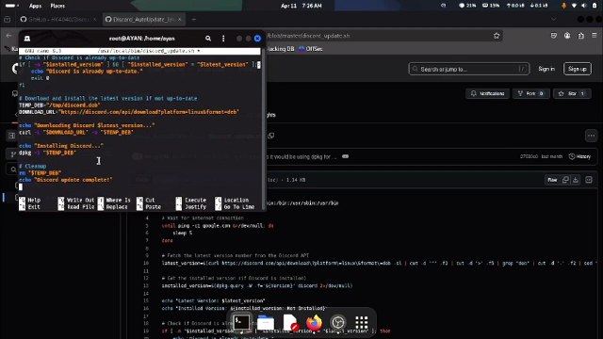Click the network wifi icon in system tray
This screenshot has width=603, height=339.
(x=574, y=6)
